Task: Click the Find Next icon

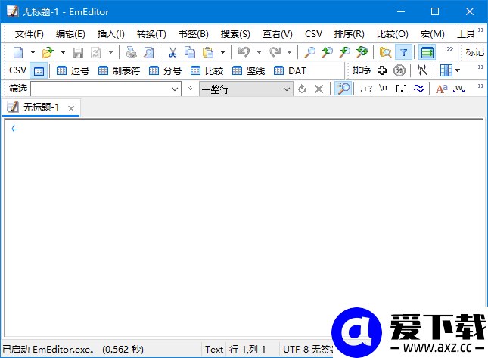Action: [344, 52]
